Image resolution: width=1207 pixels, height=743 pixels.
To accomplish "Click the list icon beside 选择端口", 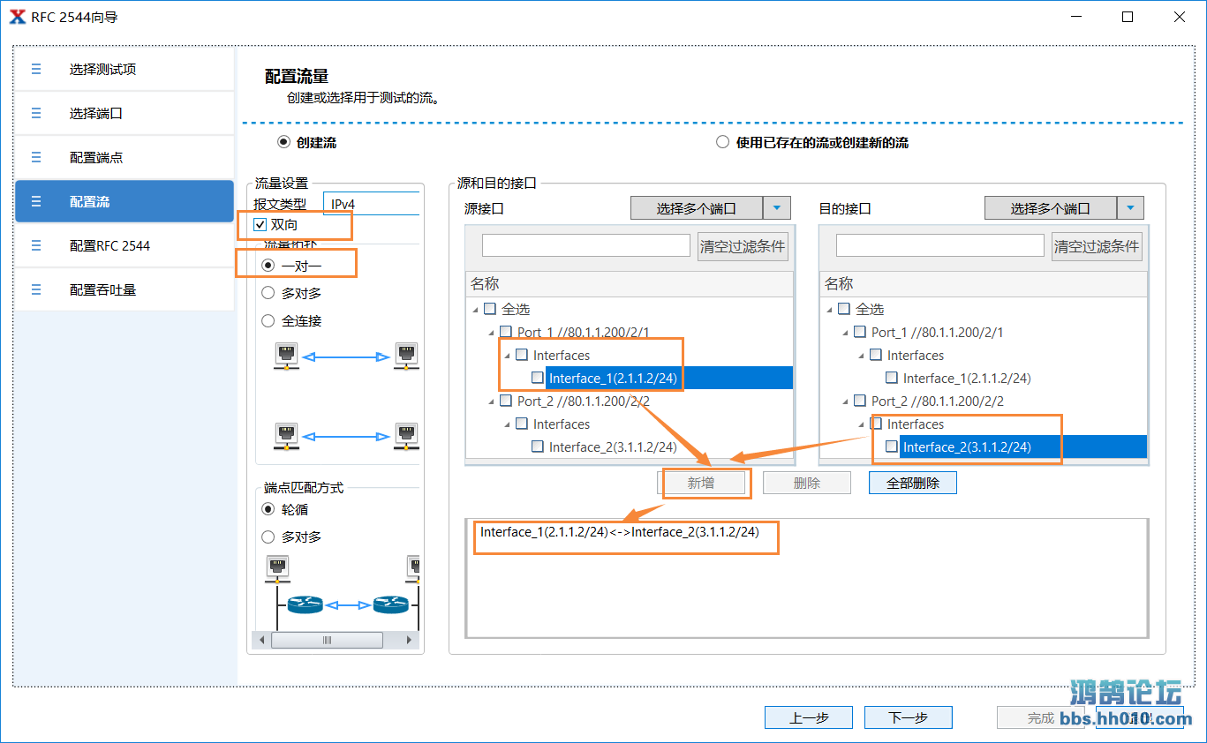I will coord(36,113).
